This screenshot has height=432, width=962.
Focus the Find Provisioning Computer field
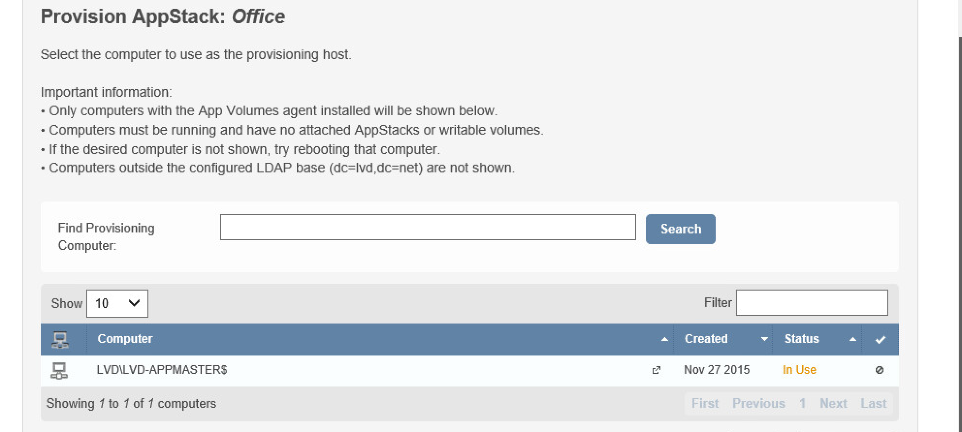click(428, 227)
